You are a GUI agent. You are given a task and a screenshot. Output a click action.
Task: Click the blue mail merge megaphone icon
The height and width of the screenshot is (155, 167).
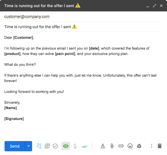point(39,146)
